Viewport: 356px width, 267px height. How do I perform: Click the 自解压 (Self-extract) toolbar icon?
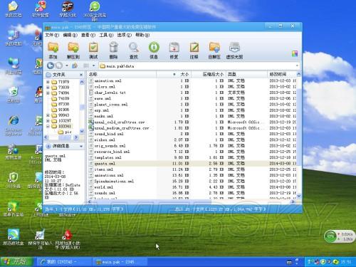tap(214, 50)
